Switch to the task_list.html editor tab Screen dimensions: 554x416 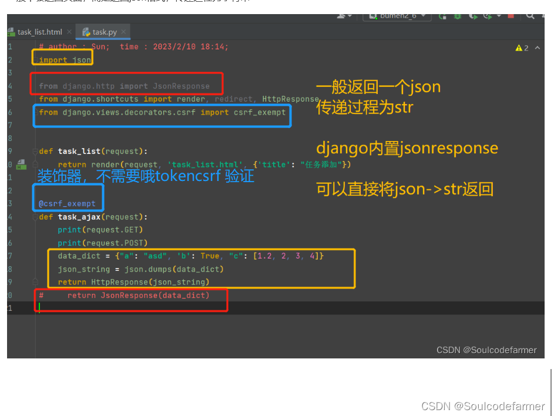(x=39, y=32)
